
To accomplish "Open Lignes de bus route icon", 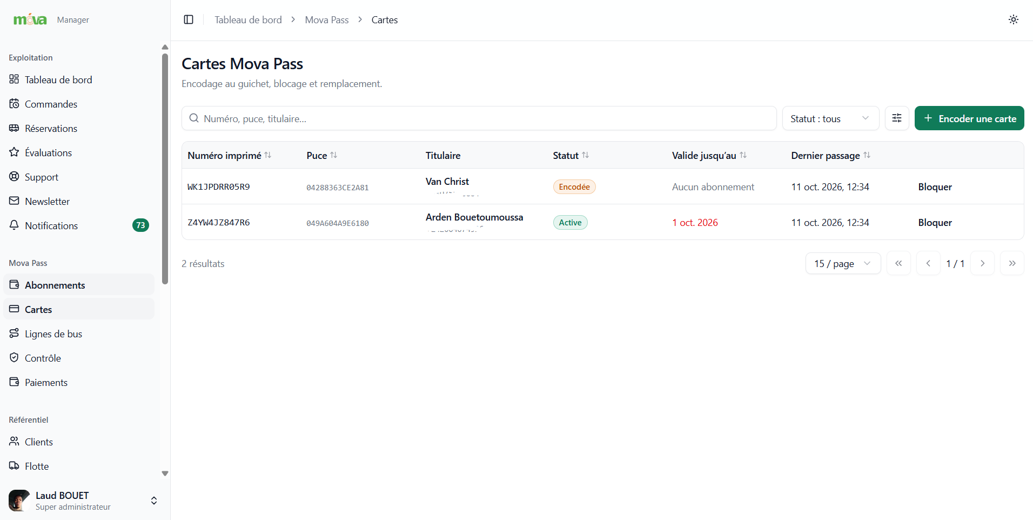I will click(14, 334).
